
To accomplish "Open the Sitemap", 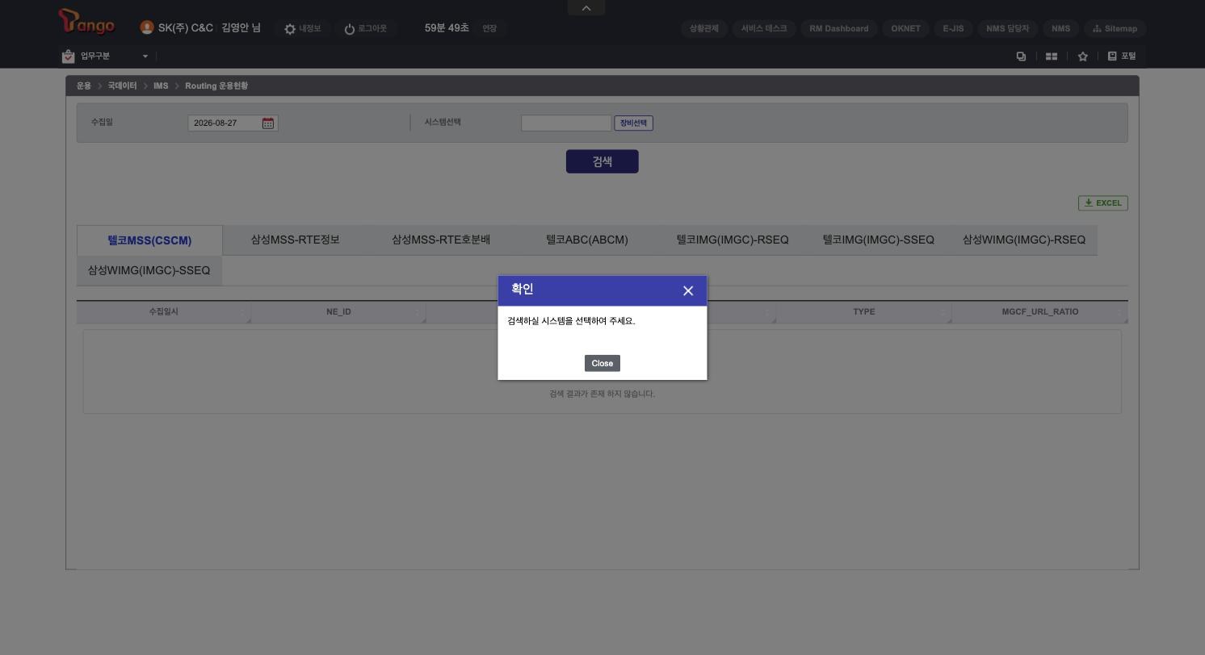I will click(x=1115, y=28).
